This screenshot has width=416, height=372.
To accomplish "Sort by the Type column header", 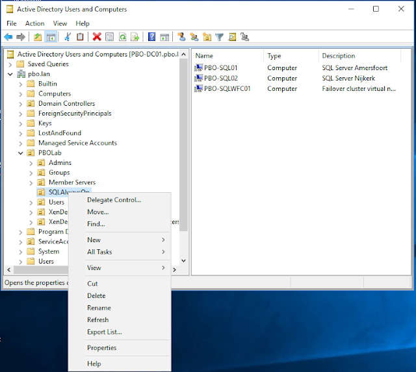I will [291, 56].
